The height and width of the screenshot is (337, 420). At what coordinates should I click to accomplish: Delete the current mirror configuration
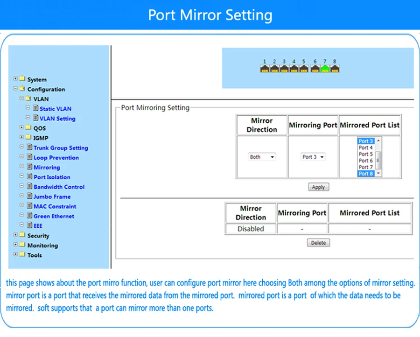[x=318, y=243]
